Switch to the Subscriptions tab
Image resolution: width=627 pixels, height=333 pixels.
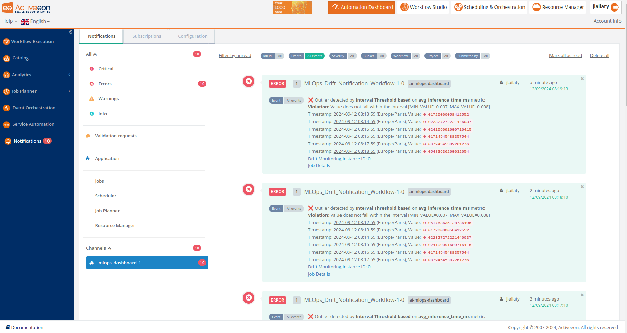147,36
